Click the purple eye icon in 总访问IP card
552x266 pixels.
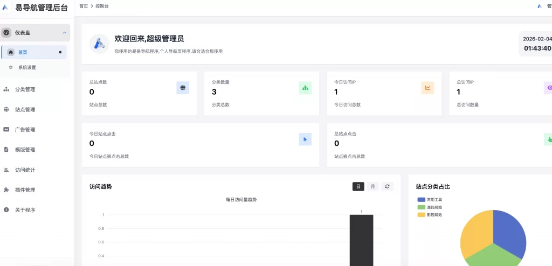[x=548, y=88]
